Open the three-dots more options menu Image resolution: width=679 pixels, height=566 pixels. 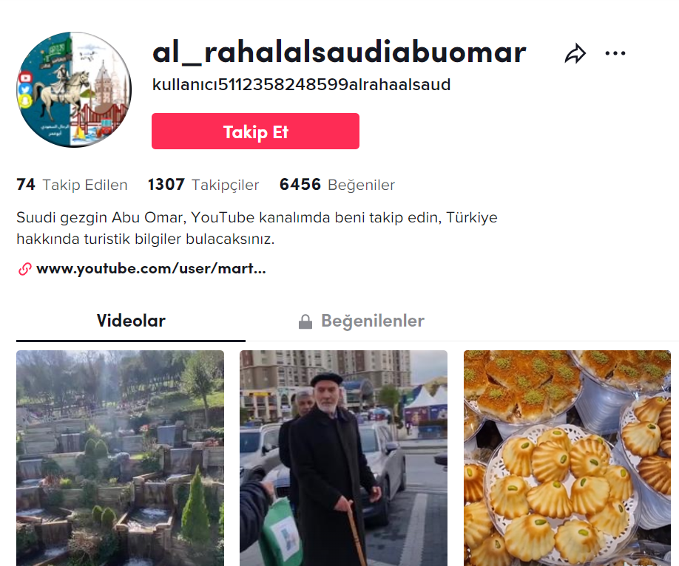point(615,53)
